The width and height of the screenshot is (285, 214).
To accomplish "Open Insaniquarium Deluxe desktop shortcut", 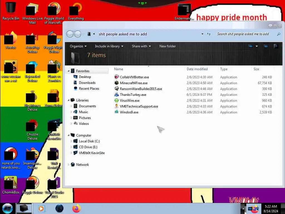I will point(32,158).
